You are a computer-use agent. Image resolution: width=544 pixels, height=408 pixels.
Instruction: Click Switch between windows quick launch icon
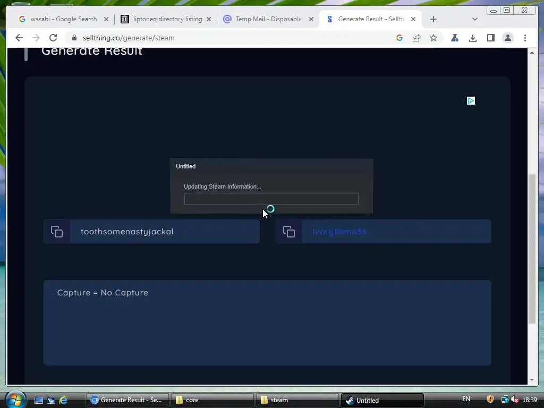pyautogui.click(x=51, y=400)
